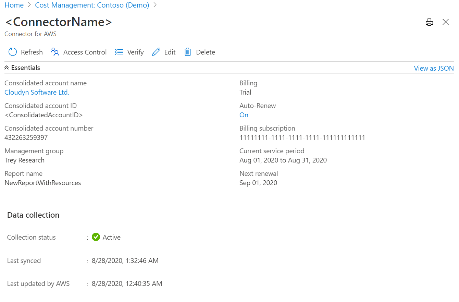Open Access Control people icon
Screen dimensions: 459x302
[x=55, y=52]
